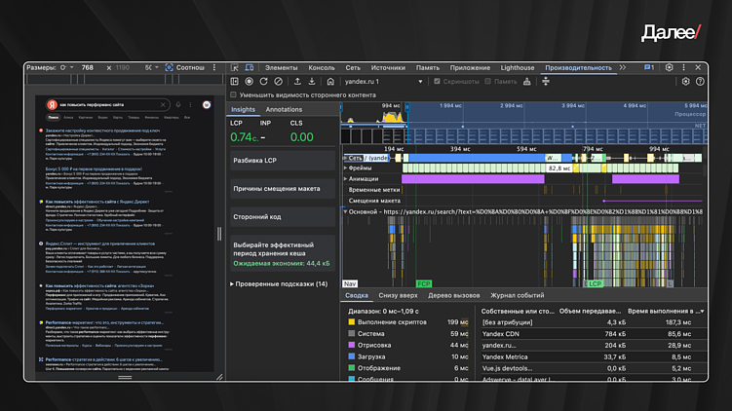Open the Сторонний код insight

tap(283, 217)
